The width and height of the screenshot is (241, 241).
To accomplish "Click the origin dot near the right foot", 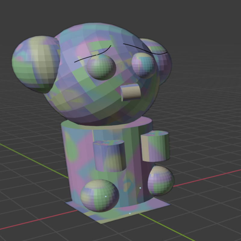I will [140, 187].
